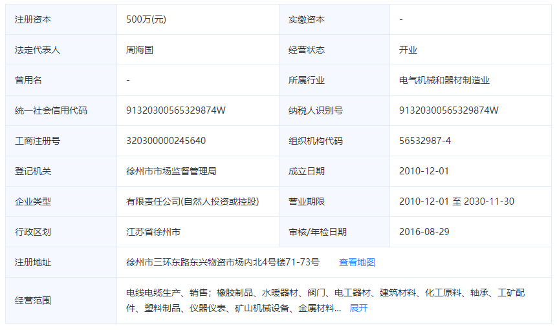Click legal representative name 周海国
The width and height of the screenshot is (557, 330).
pyautogui.click(x=140, y=50)
